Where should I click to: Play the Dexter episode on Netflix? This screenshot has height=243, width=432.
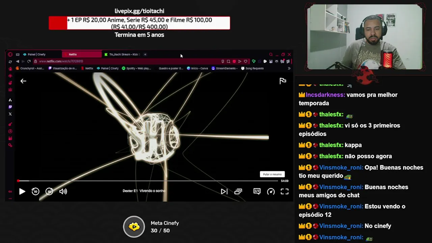(22, 191)
